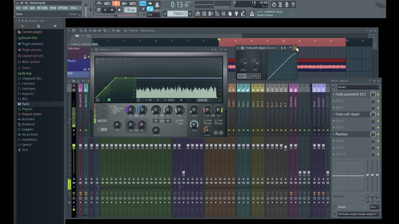Viewport: 399px width, 224px height.
Task: Open the ADD menu
Action: (32, 8)
